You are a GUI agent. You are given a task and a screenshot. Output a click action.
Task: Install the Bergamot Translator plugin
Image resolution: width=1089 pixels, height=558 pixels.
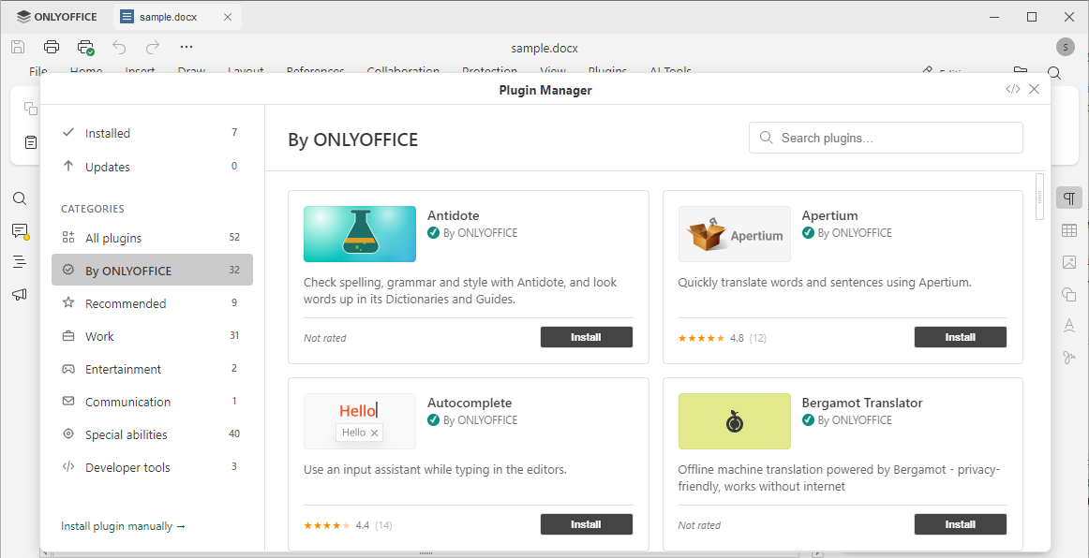click(x=960, y=524)
